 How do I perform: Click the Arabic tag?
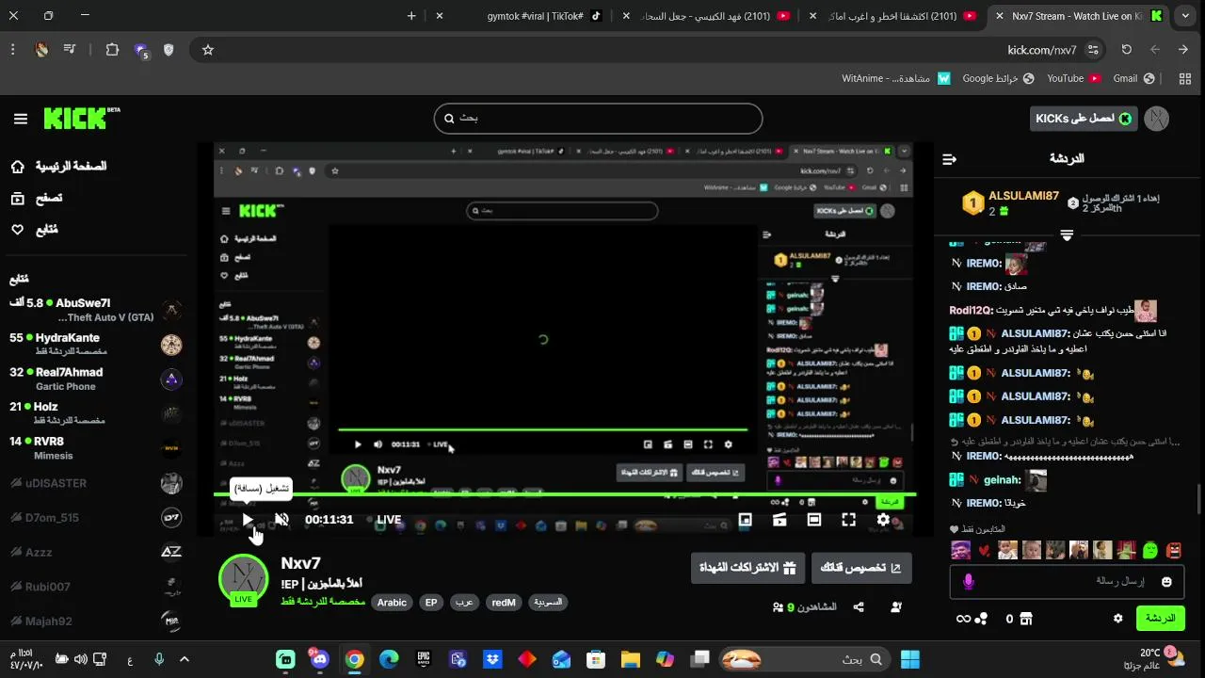(392, 603)
